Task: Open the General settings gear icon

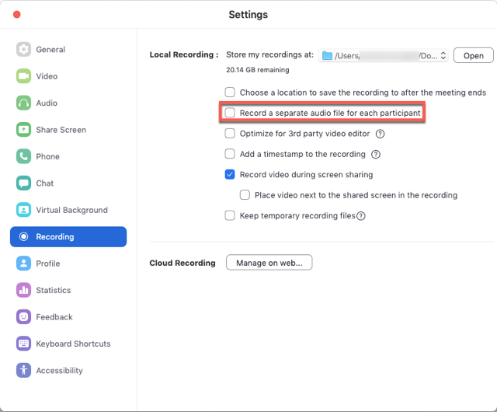Action: tap(23, 49)
